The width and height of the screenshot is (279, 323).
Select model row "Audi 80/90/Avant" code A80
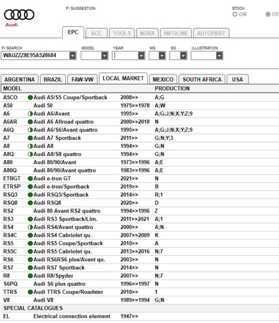139,162
